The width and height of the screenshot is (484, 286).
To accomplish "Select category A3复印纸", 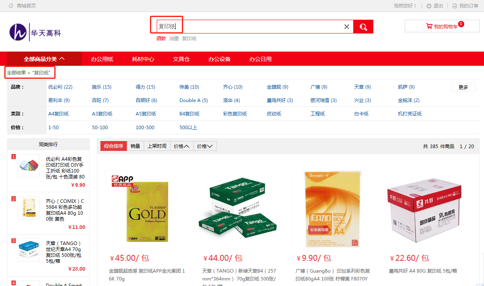I will coord(102,114).
